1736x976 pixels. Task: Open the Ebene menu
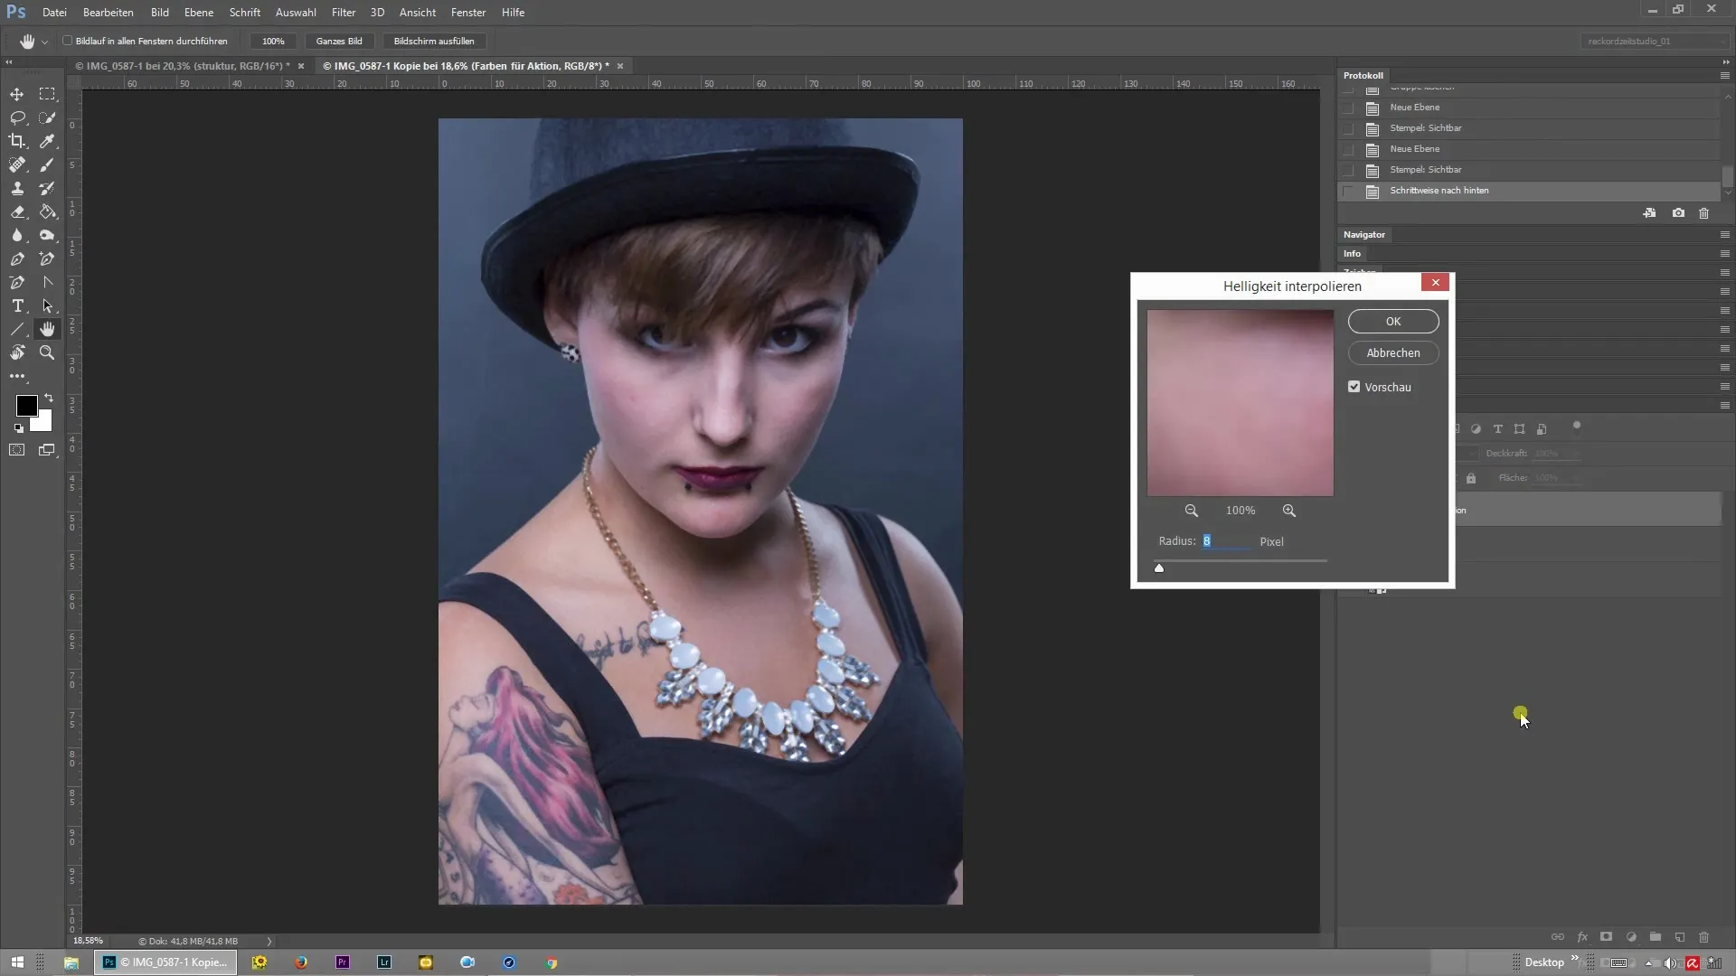tap(199, 13)
